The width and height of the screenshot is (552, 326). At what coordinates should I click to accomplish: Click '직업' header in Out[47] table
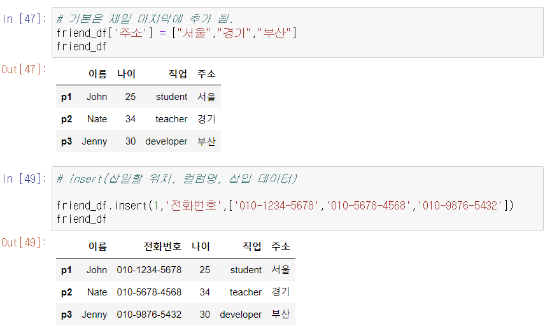(x=178, y=74)
